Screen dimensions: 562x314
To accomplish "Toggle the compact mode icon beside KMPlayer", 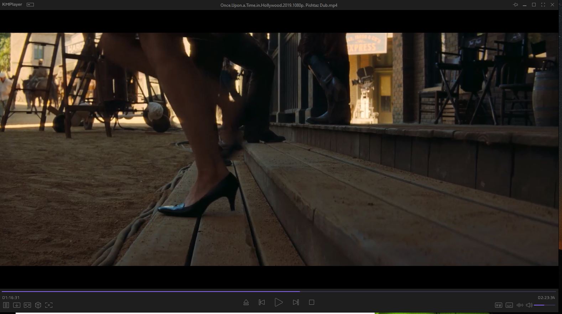I will tap(30, 5).
